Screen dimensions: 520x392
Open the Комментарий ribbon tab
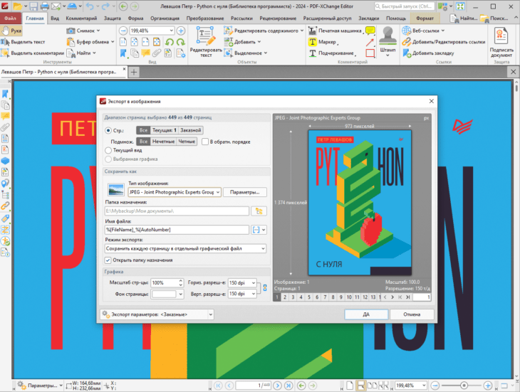pos(81,18)
